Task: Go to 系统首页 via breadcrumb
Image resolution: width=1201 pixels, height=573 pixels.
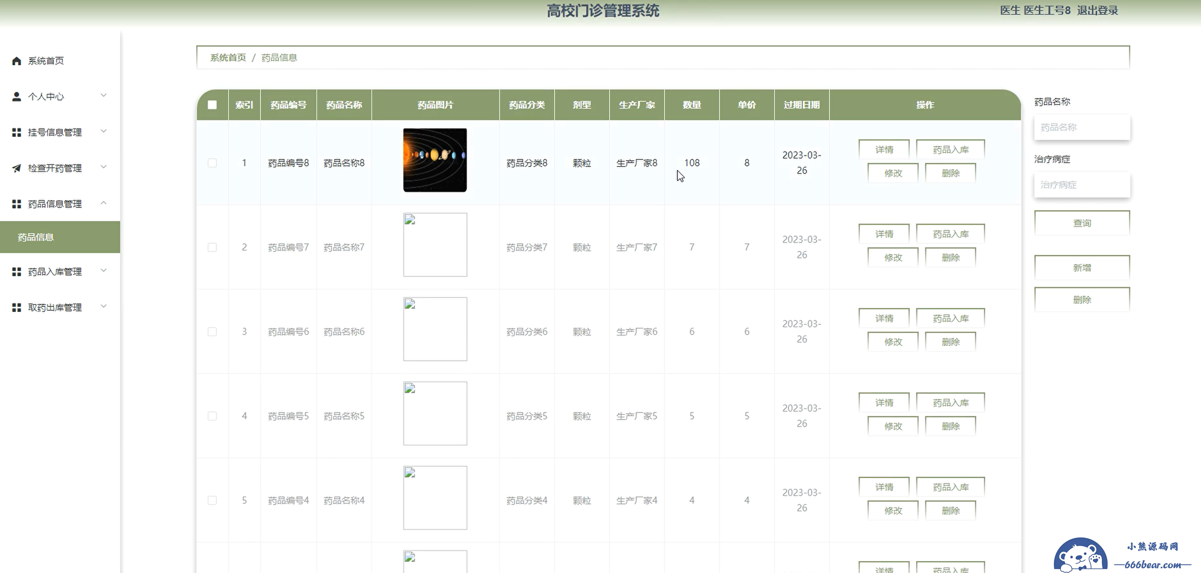Action: 228,58
